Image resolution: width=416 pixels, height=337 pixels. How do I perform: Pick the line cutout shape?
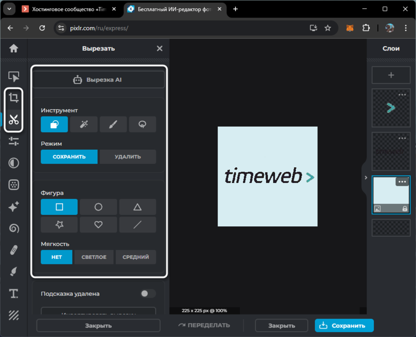click(x=137, y=225)
